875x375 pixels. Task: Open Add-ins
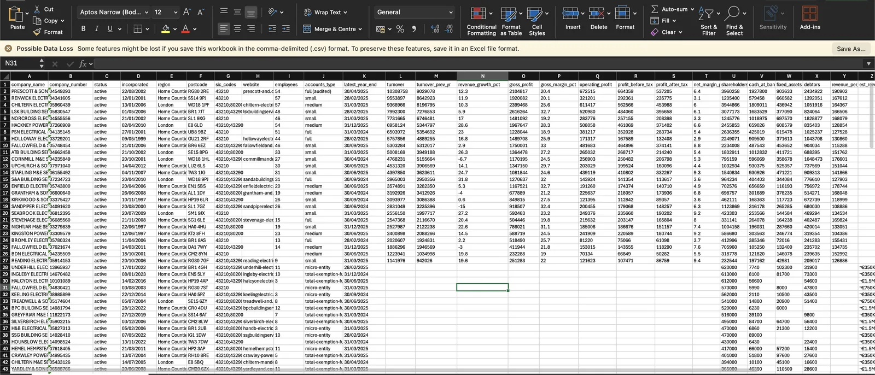point(810,18)
